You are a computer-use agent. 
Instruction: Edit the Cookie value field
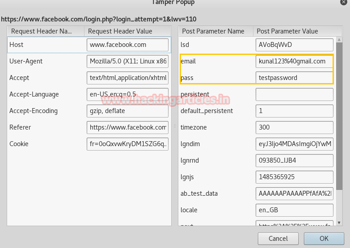(x=127, y=144)
